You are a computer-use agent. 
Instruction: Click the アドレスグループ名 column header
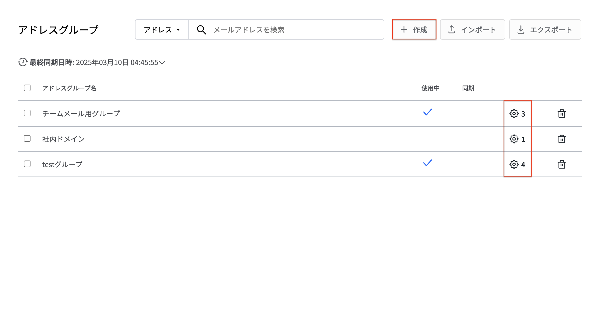click(69, 88)
